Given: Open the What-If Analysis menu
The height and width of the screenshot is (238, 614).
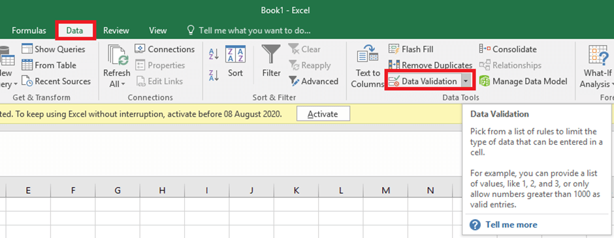Looking at the screenshot, I should pyautogui.click(x=597, y=67).
